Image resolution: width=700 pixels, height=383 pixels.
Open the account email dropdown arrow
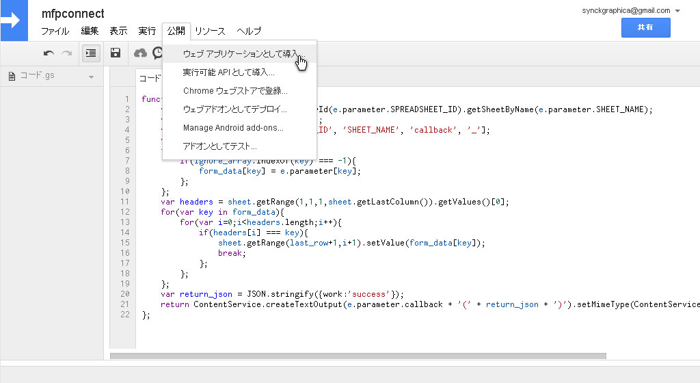tap(677, 11)
